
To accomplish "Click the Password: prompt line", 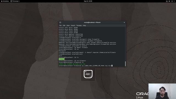I will point(62,51).
